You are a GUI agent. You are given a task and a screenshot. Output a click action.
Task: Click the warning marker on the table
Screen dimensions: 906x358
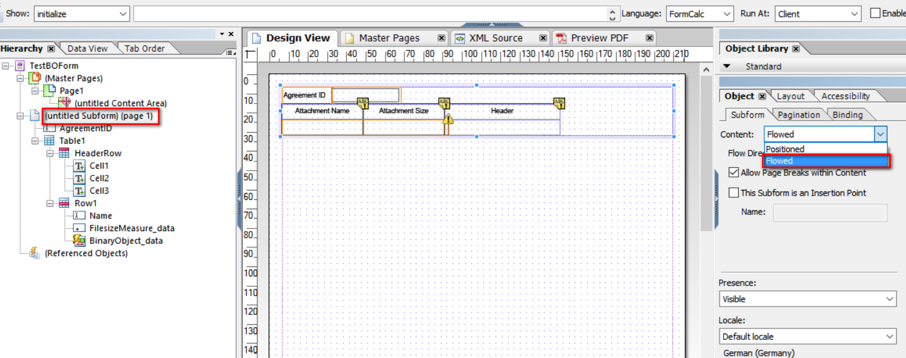[448, 119]
